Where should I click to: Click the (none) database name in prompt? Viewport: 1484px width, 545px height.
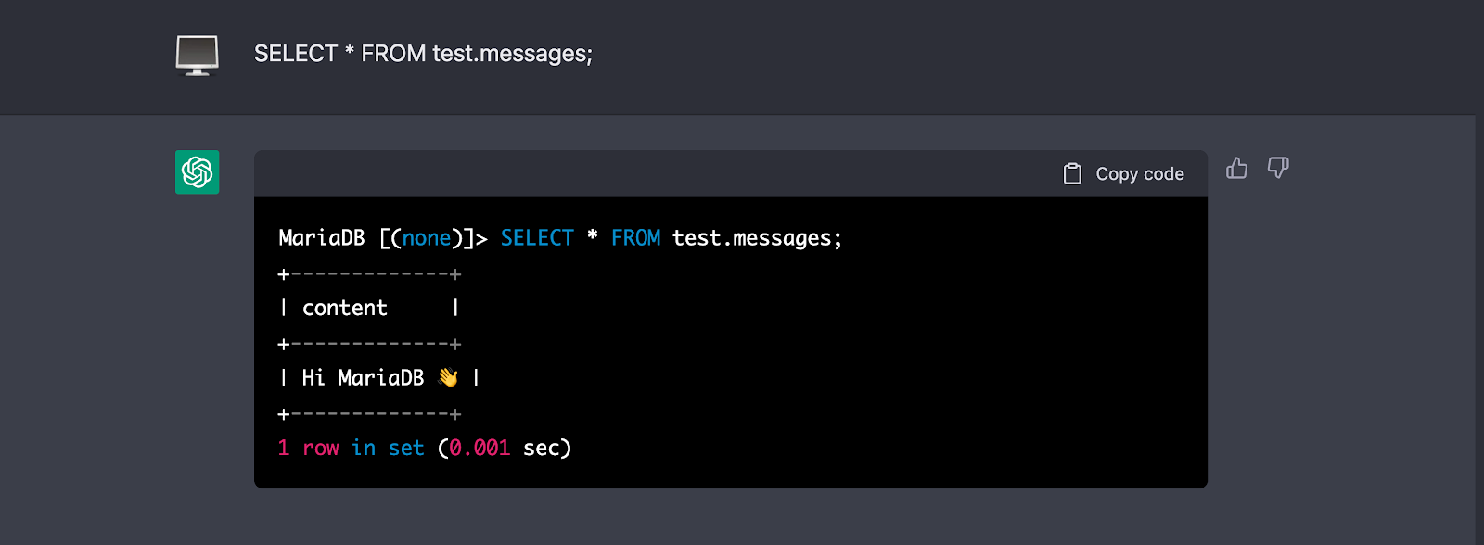coord(427,238)
